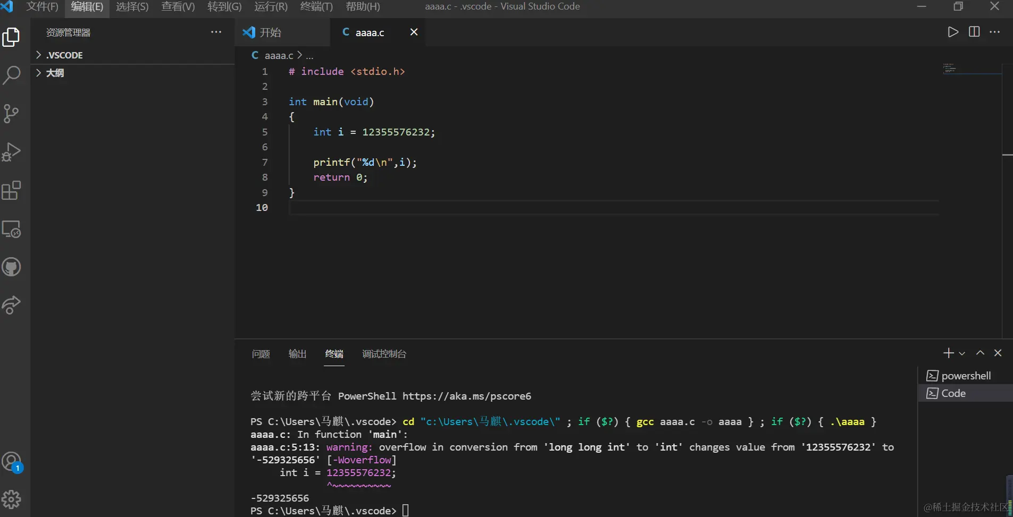
Task: Click line number 7 in the gutter
Action: pos(265,162)
